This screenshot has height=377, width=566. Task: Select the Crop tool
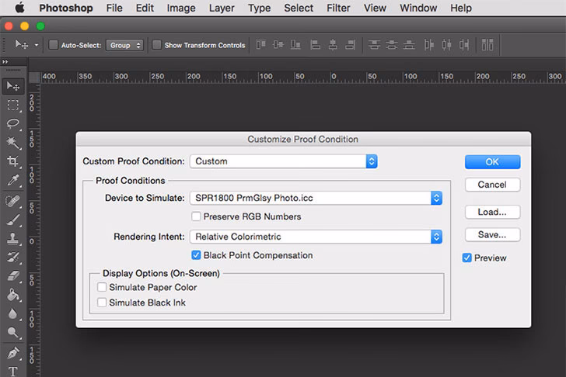(x=13, y=161)
